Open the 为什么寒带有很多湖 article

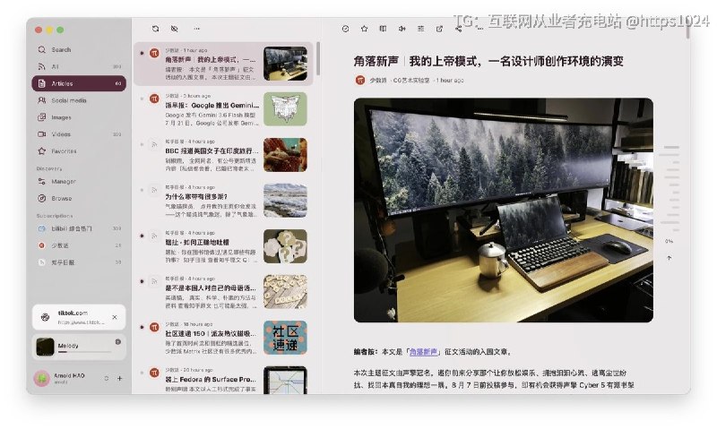click(223, 201)
